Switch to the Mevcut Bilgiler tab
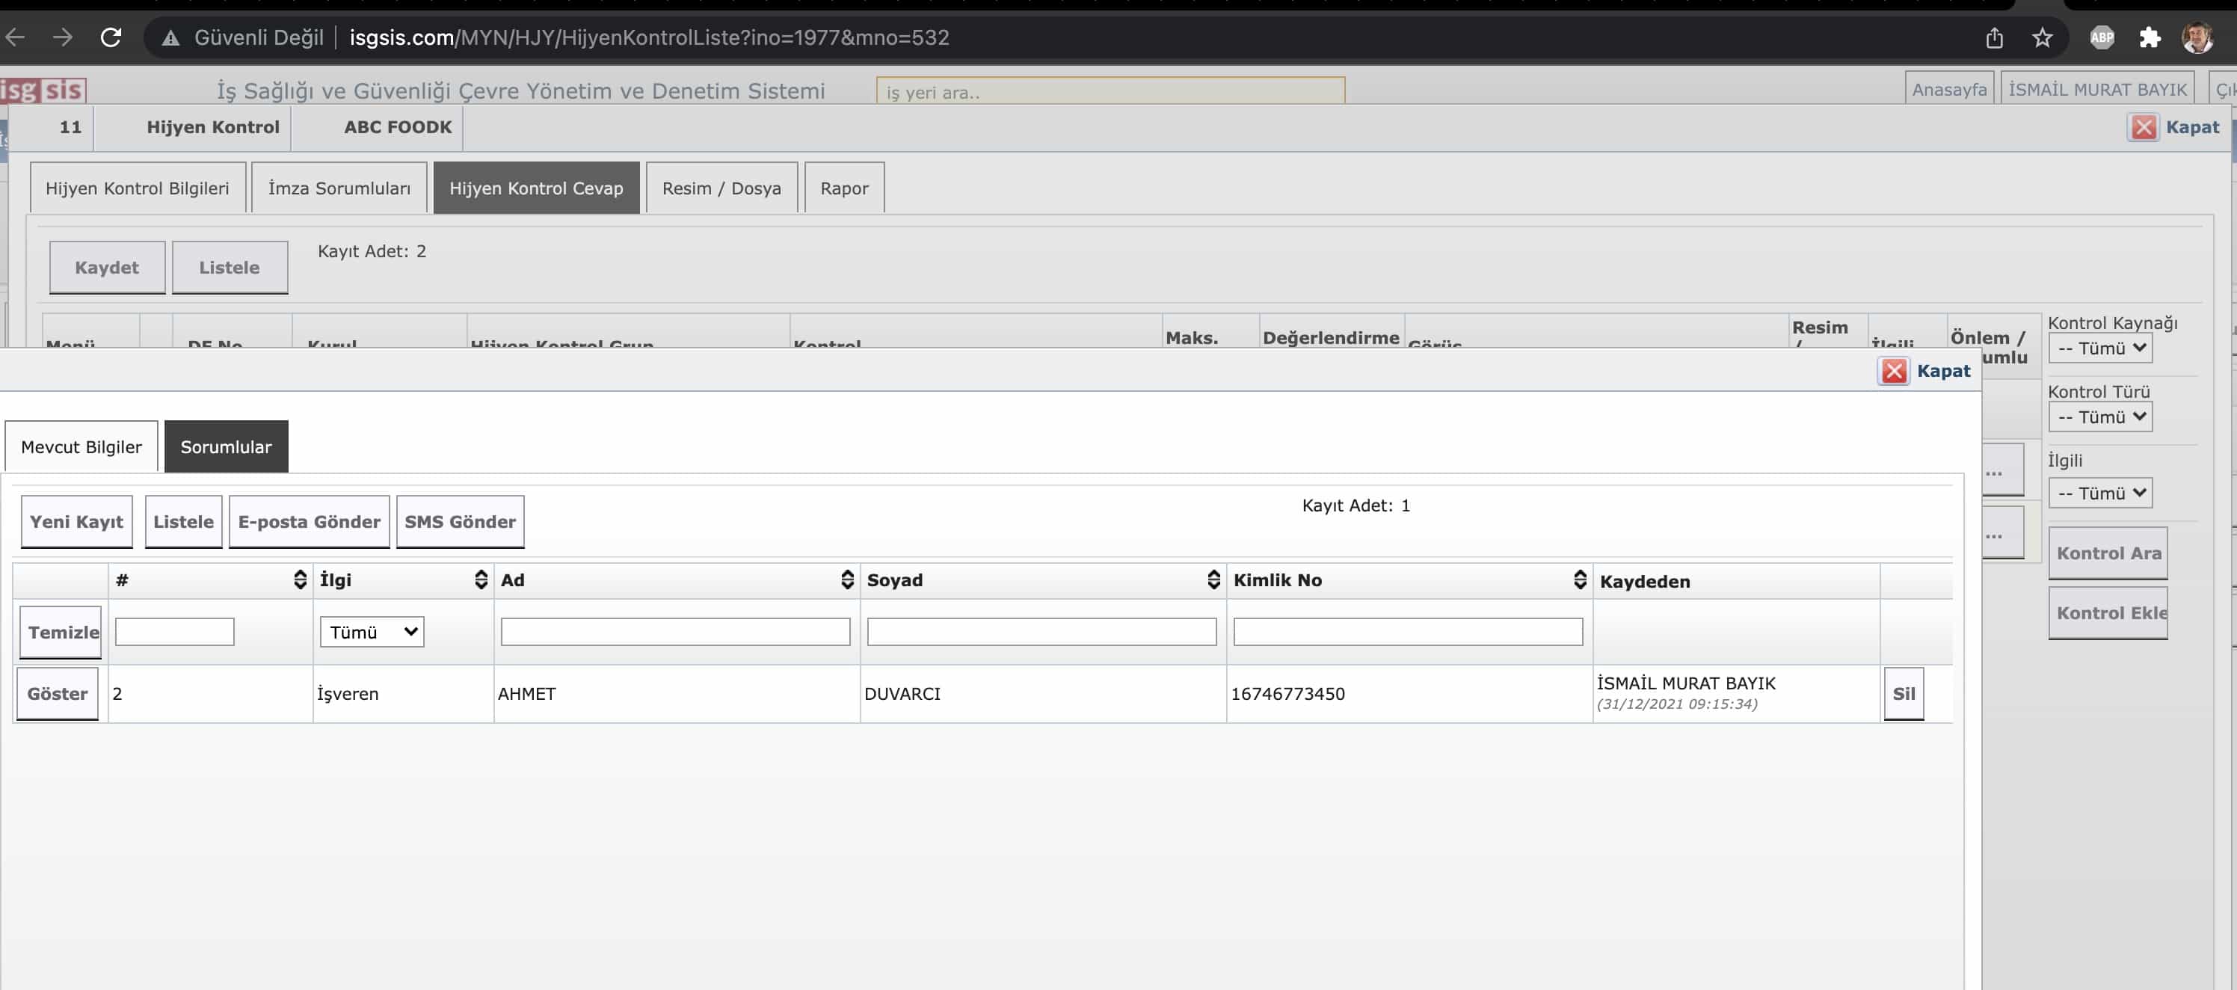 point(81,447)
